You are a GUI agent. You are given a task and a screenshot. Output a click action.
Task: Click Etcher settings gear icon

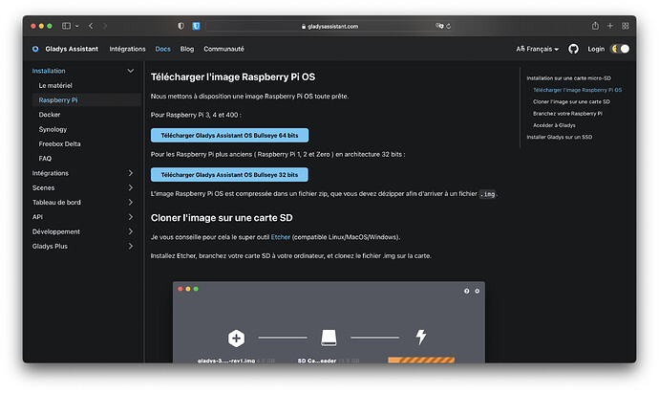point(477,292)
